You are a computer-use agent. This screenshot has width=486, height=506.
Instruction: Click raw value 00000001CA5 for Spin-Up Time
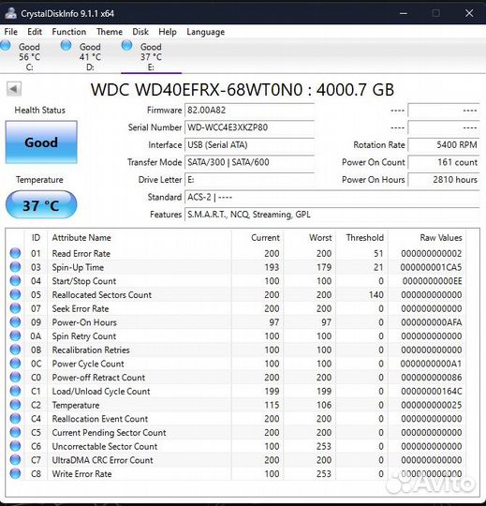[431, 267]
